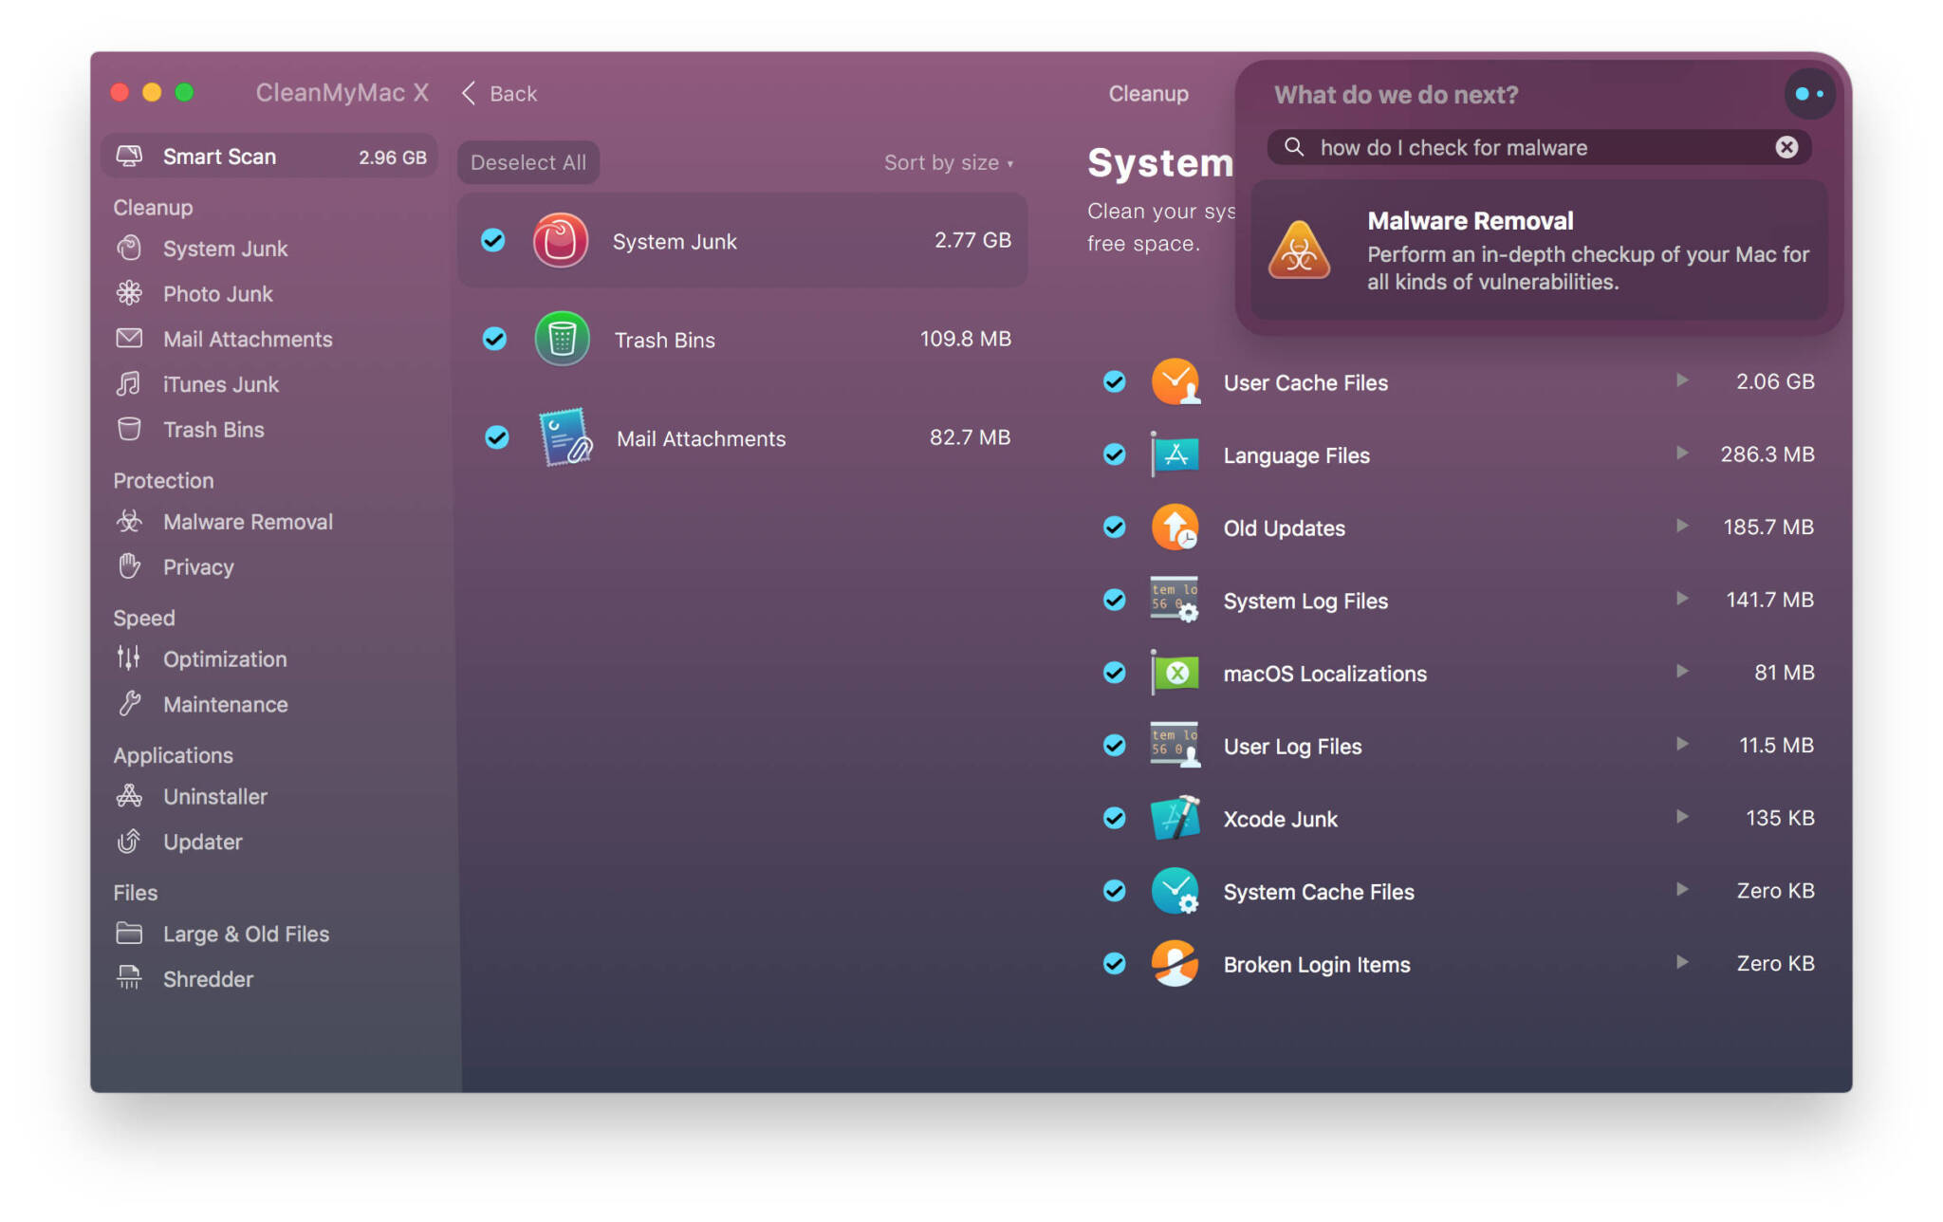
Task: Uncheck the Trash Bins category checkbox
Action: coord(494,339)
